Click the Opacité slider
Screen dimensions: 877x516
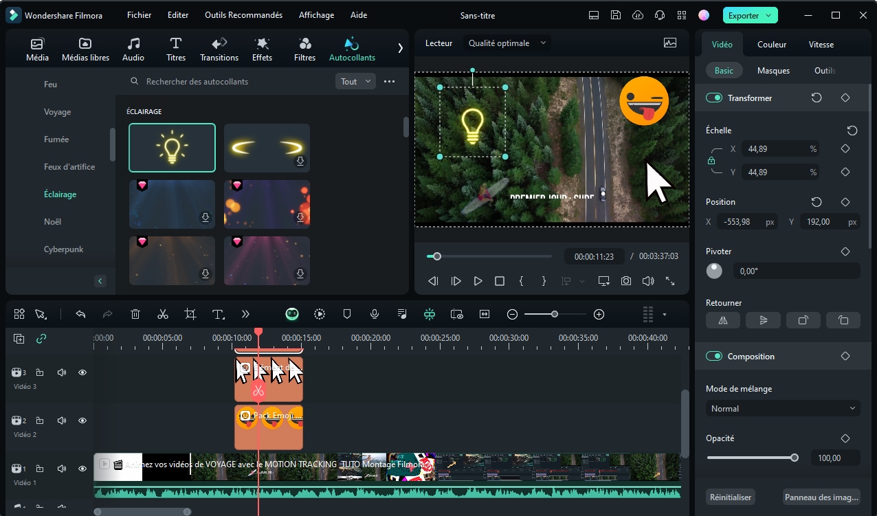pyautogui.click(x=752, y=458)
